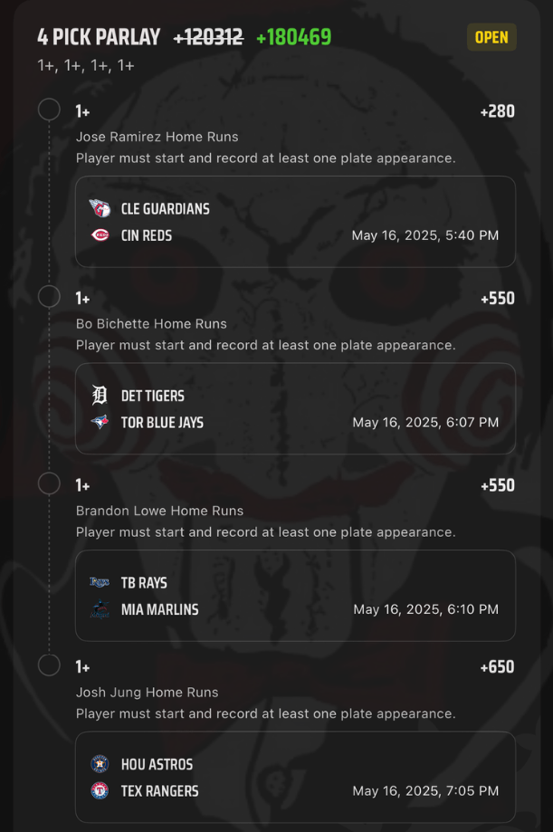
Task: Click the Houston Astros team logo
Action: pyautogui.click(x=100, y=764)
